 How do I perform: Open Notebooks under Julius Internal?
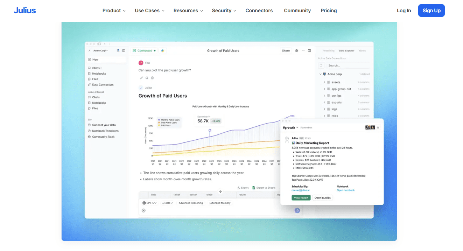[97, 103]
